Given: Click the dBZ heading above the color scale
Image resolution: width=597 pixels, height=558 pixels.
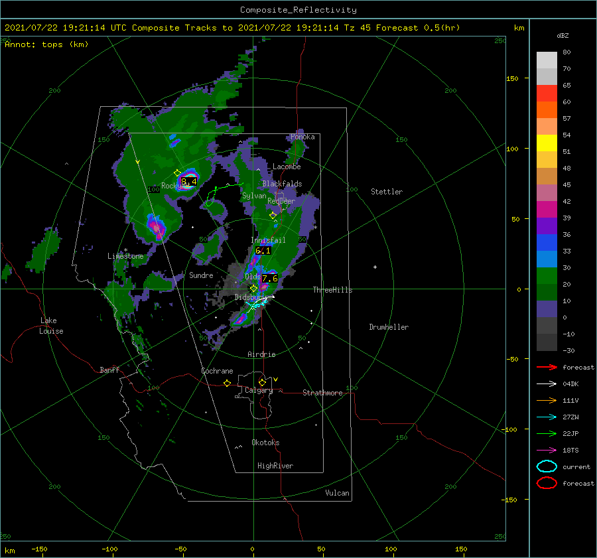Looking at the screenshot, I should pyautogui.click(x=563, y=35).
